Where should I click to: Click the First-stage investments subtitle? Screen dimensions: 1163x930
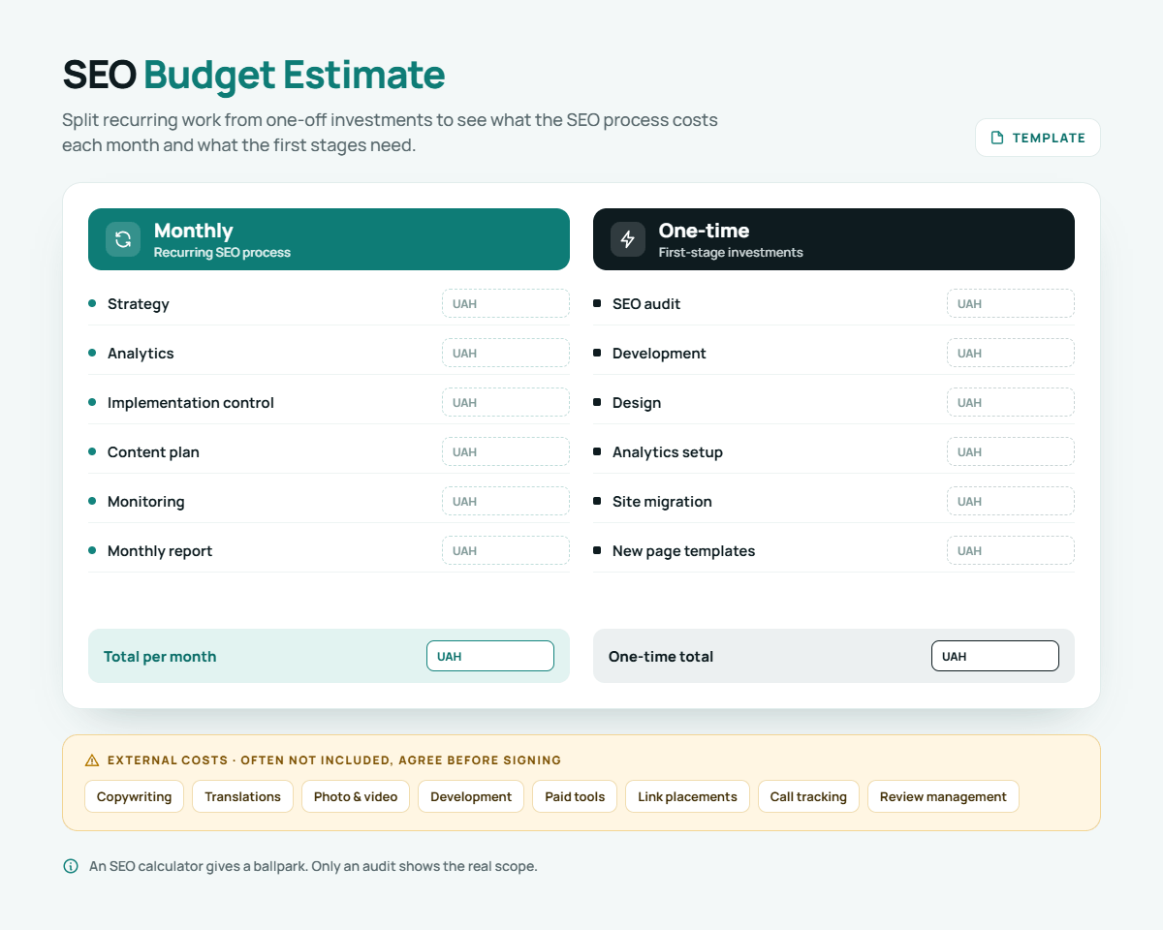point(731,252)
